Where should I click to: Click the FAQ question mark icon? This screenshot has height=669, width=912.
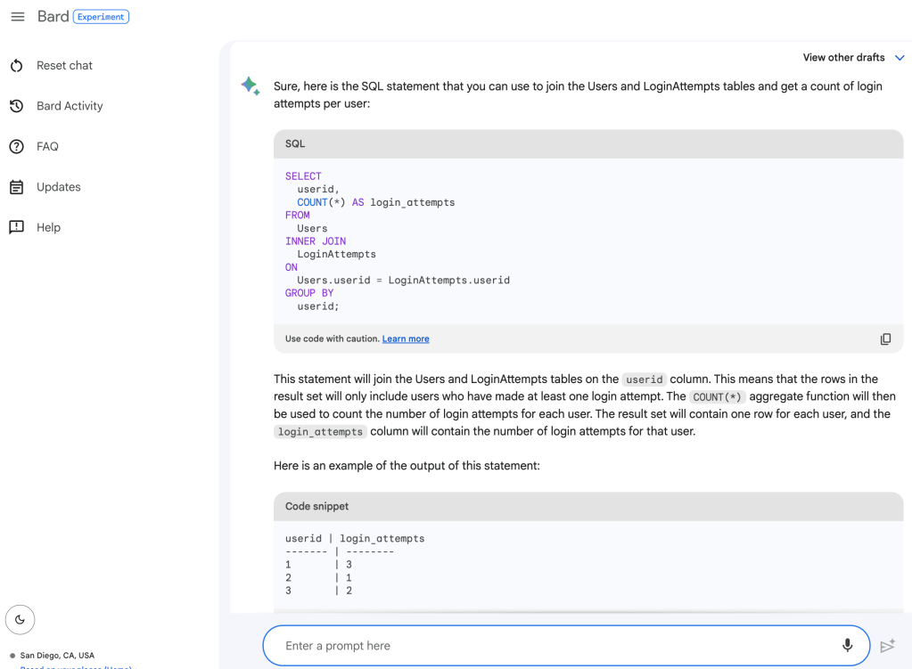pyautogui.click(x=16, y=147)
